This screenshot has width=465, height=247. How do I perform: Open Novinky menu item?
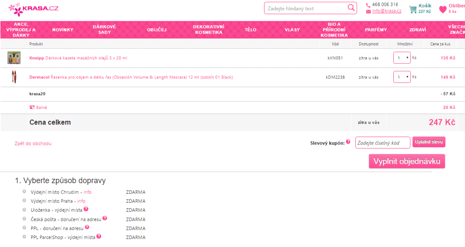[63, 30]
